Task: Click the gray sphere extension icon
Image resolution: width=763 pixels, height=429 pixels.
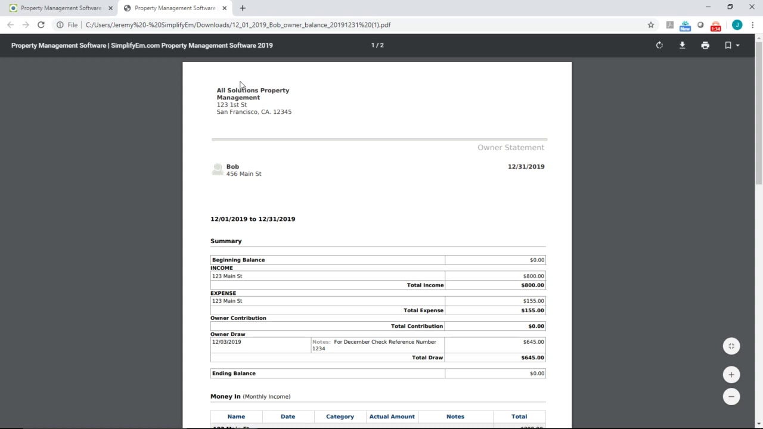Action: point(700,25)
